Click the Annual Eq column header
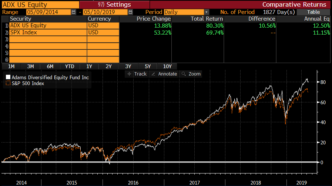The height and width of the screenshot is (186, 332). pyautogui.click(x=317, y=19)
